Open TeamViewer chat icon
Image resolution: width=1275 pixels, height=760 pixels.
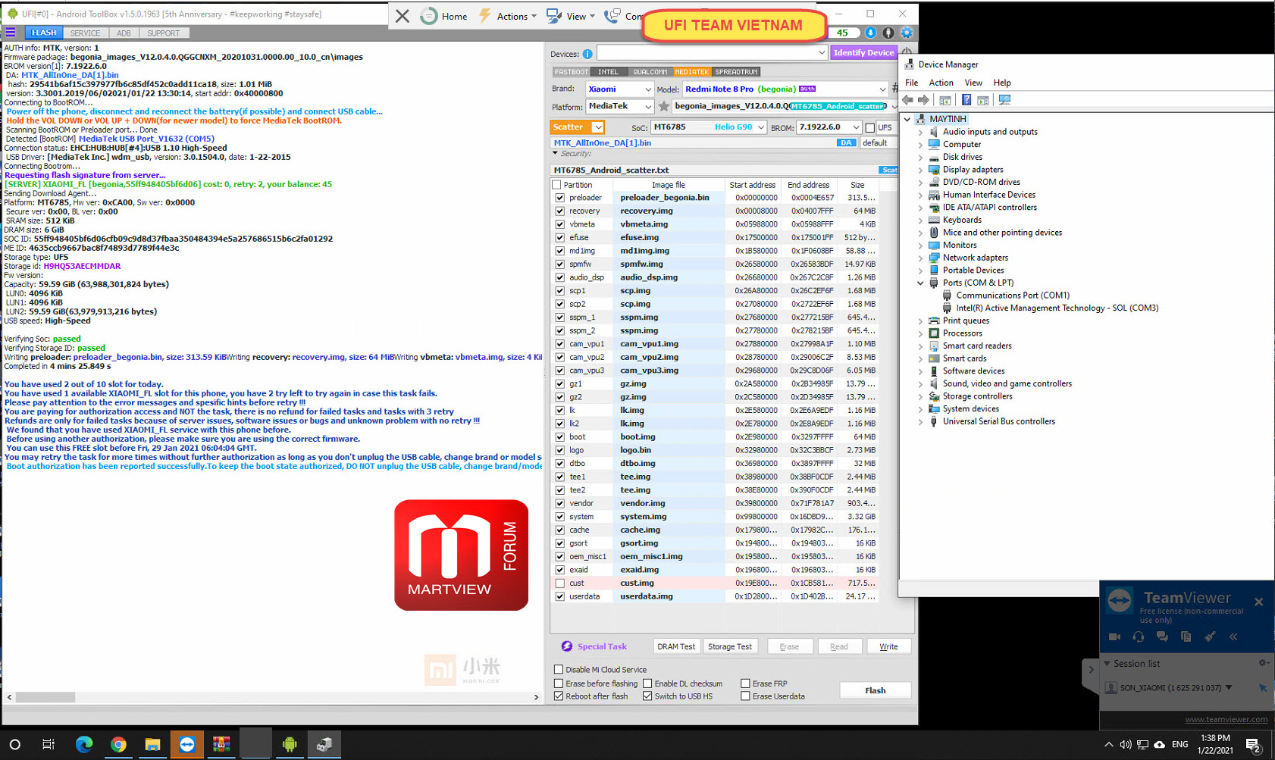pos(1162,637)
